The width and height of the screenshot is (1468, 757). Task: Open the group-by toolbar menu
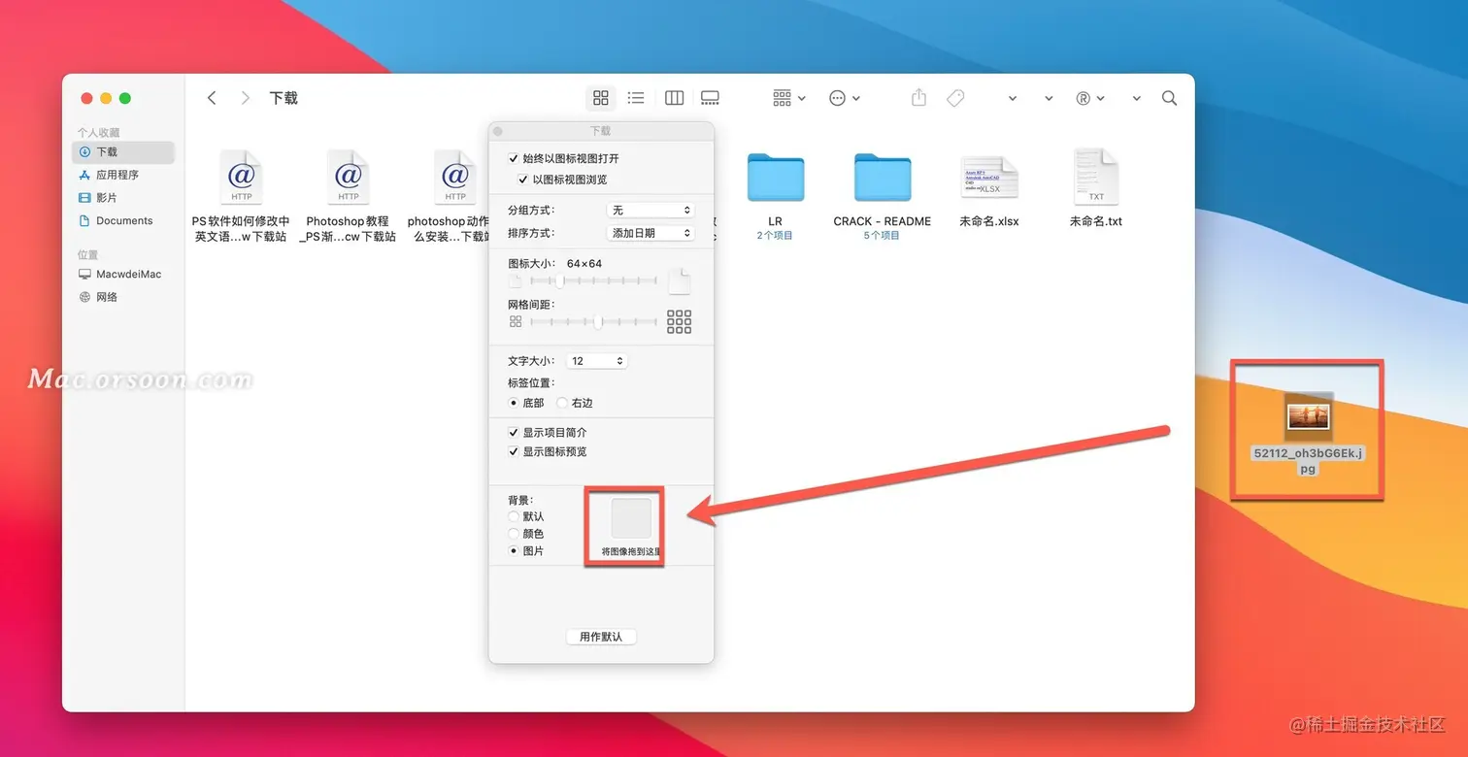(x=788, y=98)
